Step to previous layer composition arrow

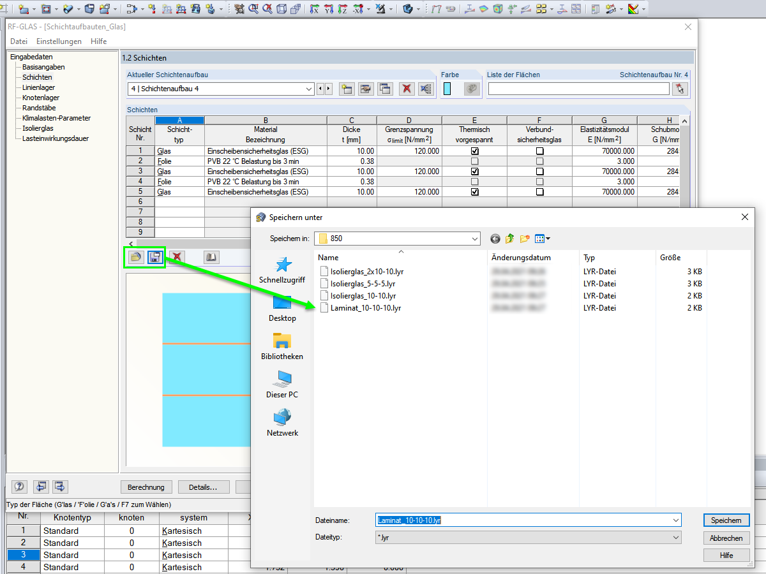[320, 89]
